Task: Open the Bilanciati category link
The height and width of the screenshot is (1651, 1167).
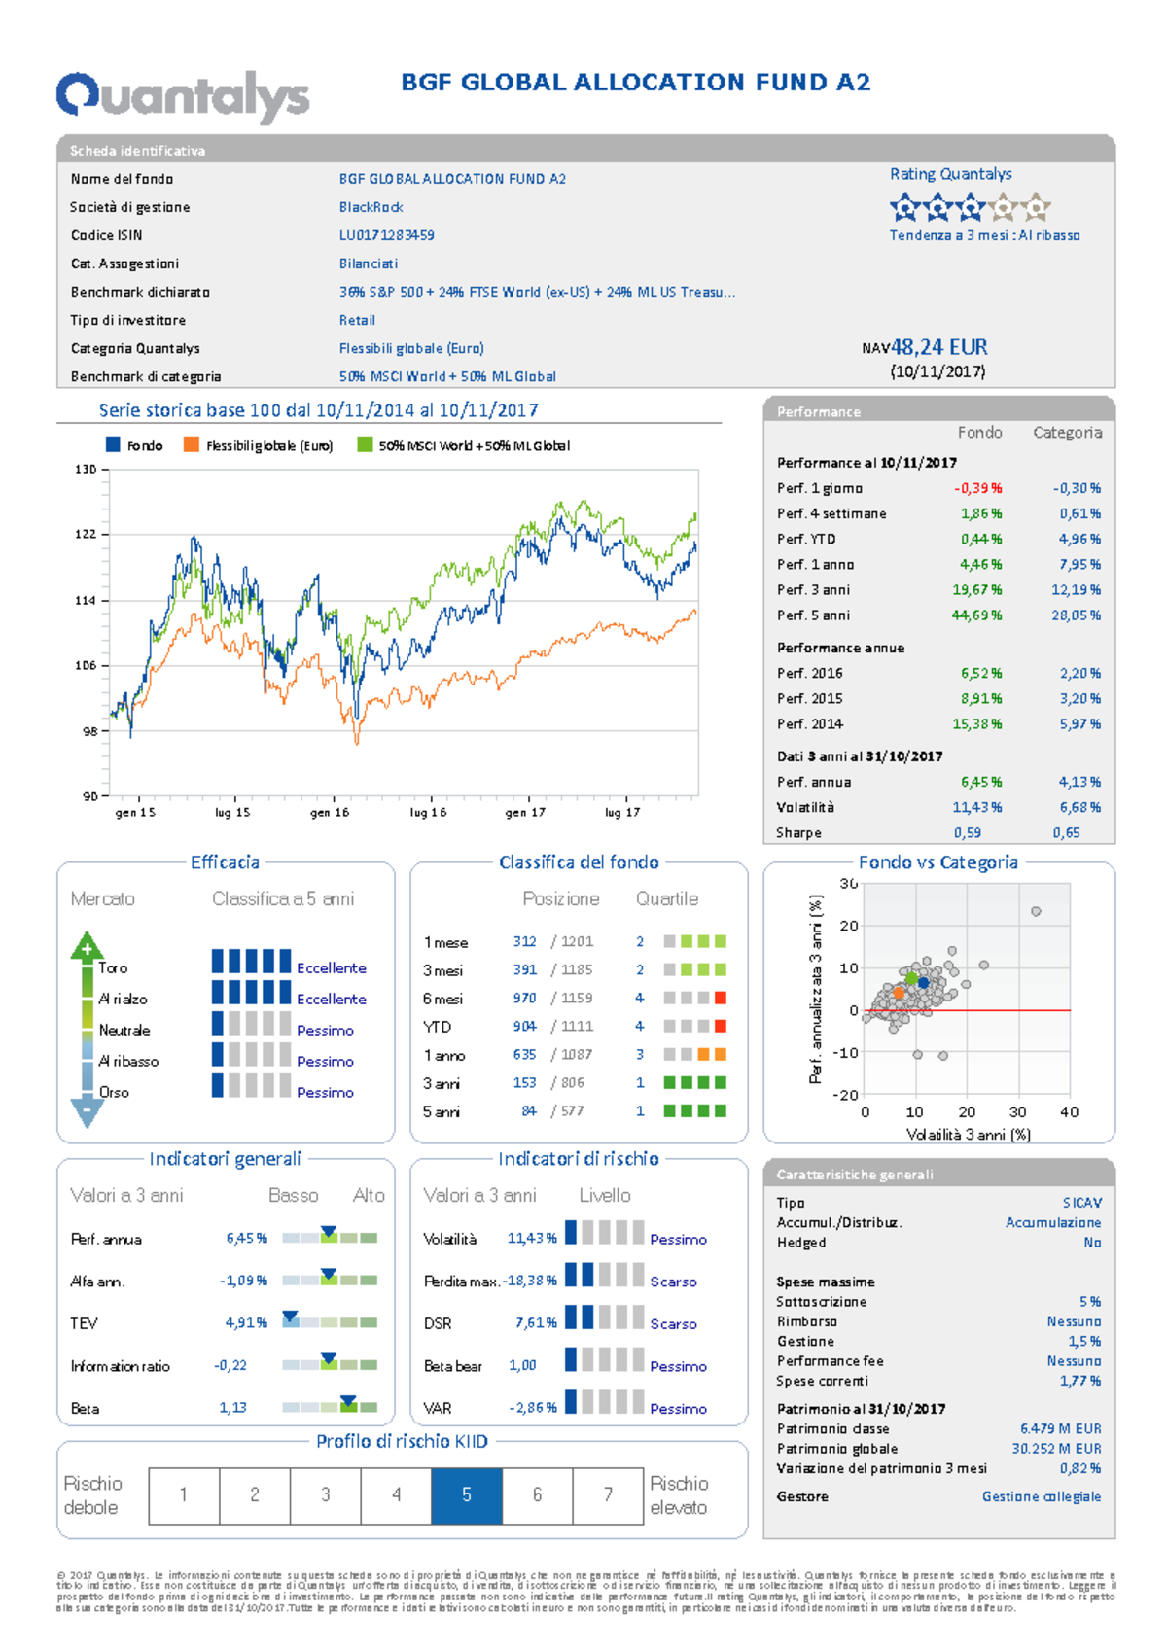Action: [368, 263]
